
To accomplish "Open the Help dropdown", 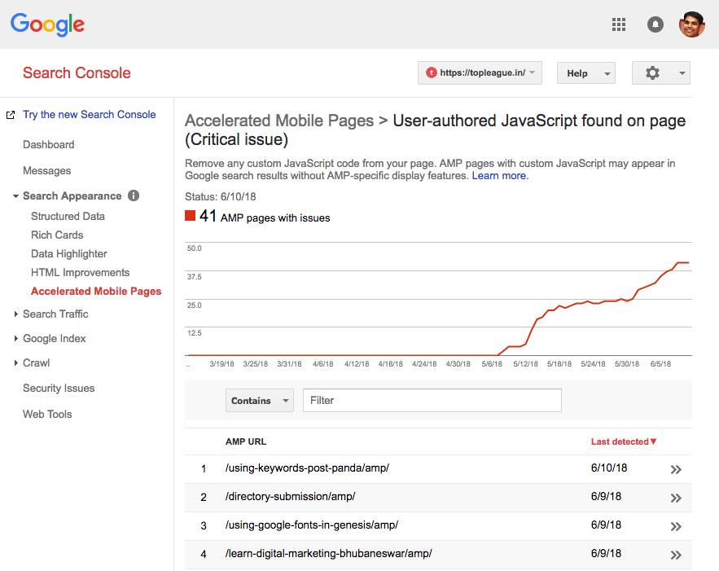I will 585,72.
